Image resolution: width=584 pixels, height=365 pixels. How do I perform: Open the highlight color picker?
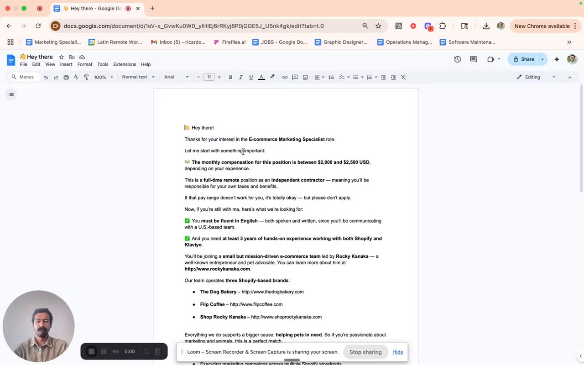(x=272, y=77)
